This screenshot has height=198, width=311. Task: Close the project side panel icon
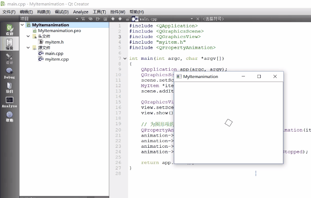click(105, 19)
